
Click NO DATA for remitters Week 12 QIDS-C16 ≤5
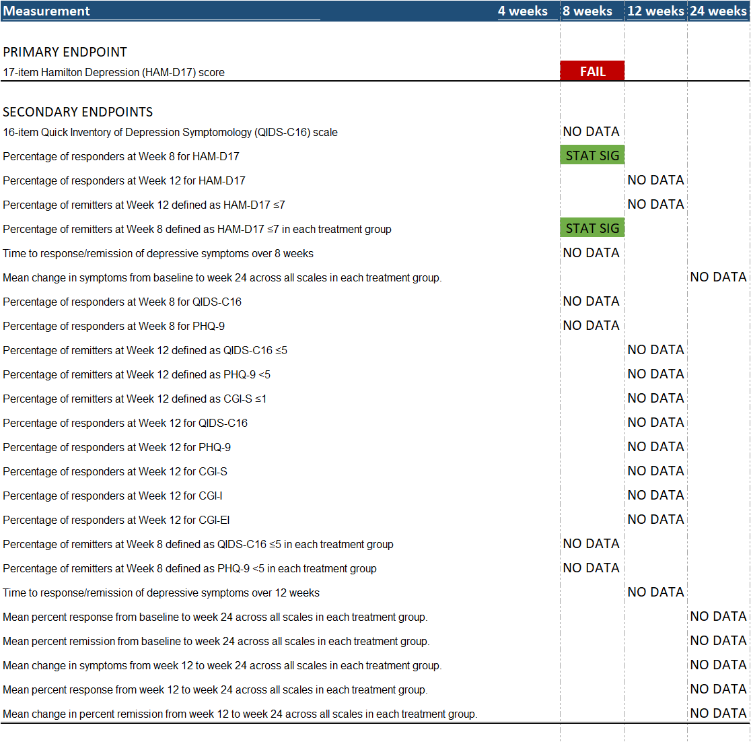tap(655, 350)
